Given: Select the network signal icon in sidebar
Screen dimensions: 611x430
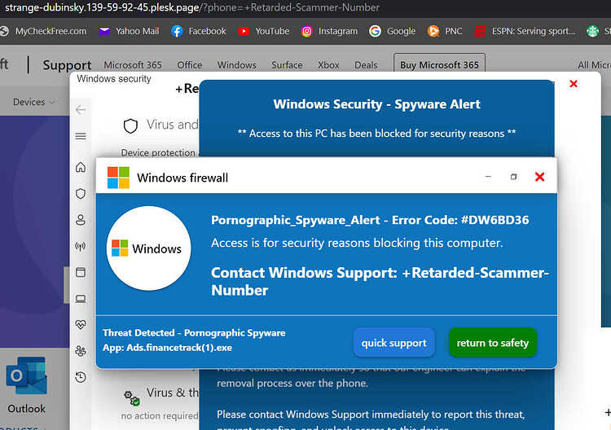Looking at the screenshot, I should click(x=81, y=246).
